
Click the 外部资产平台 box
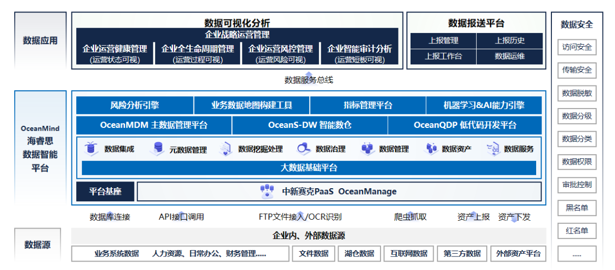coord(518,254)
